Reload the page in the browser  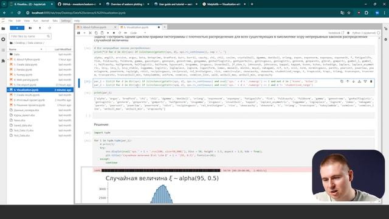tap(19, 13)
